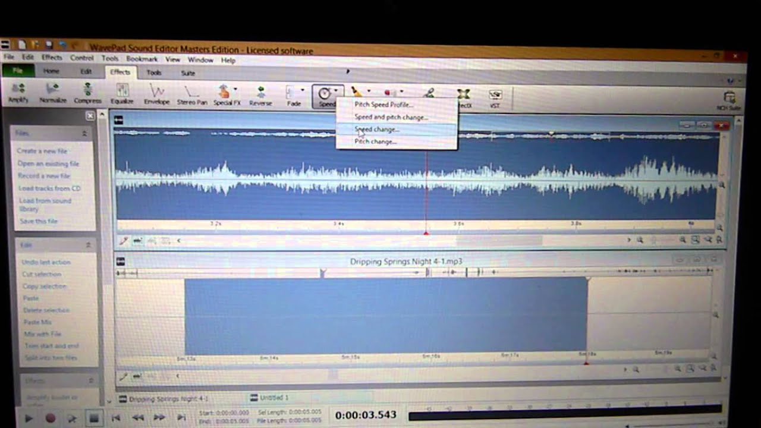Select Pitch change menu entry
This screenshot has width=761, height=428.
click(375, 141)
